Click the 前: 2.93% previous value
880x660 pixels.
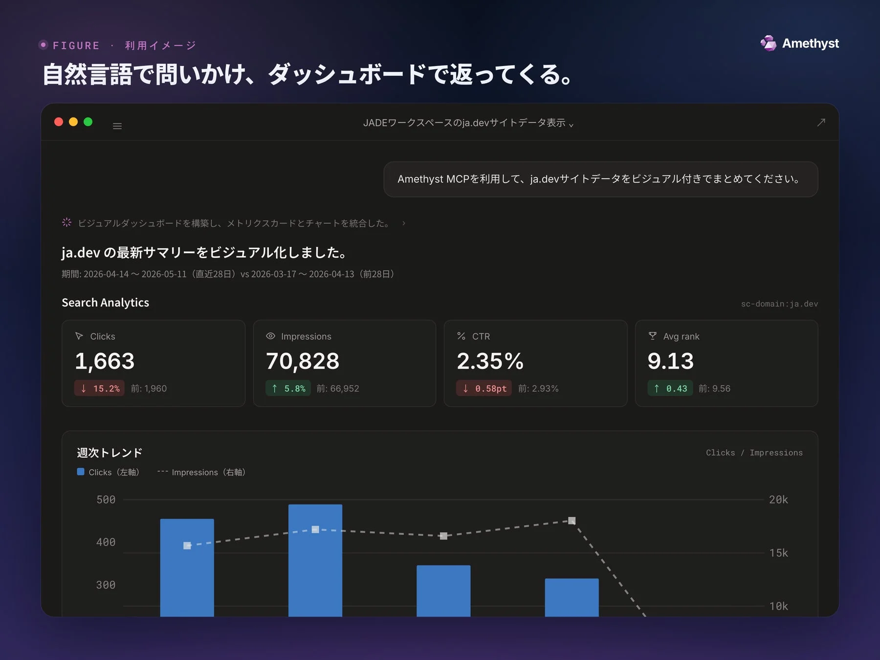tap(538, 388)
